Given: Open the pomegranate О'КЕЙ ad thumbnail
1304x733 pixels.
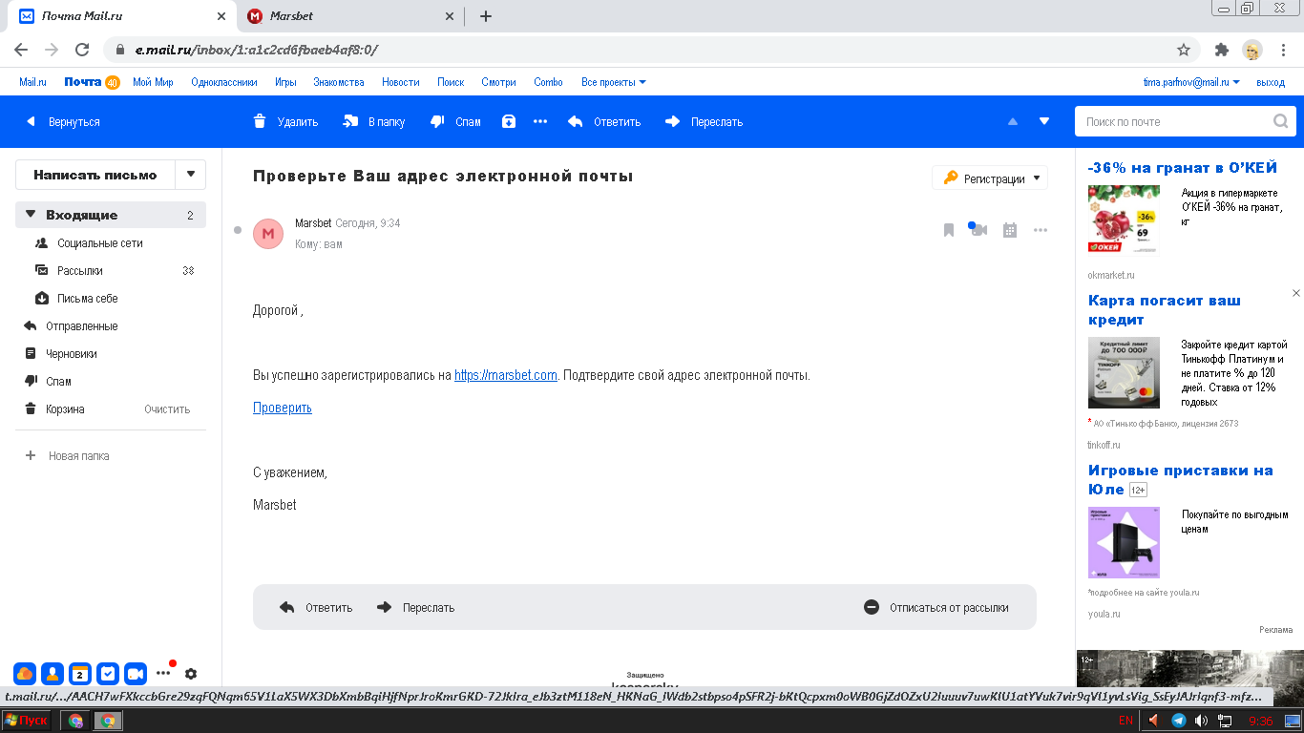Looking at the screenshot, I should point(1124,220).
